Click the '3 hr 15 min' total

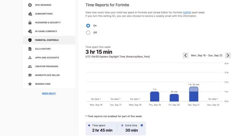pos(99,52)
